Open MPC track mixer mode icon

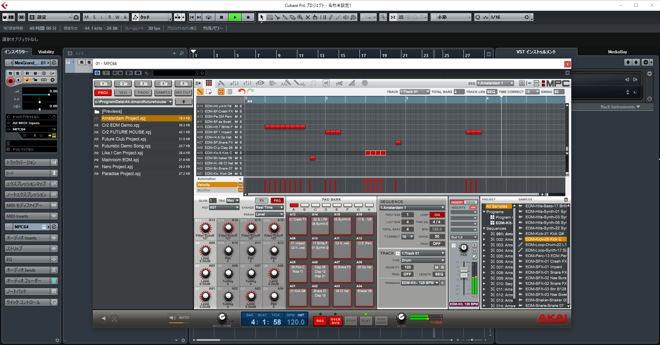pyautogui.click(x=247, y=83)
